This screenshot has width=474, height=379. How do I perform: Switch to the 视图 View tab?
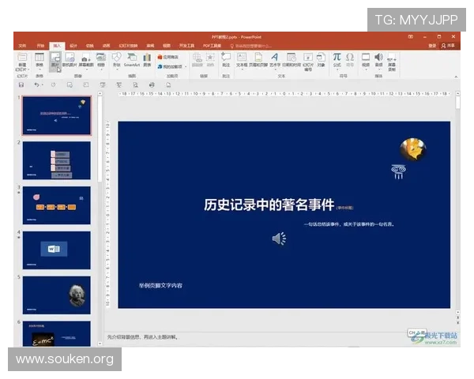[x=167, y=46]
